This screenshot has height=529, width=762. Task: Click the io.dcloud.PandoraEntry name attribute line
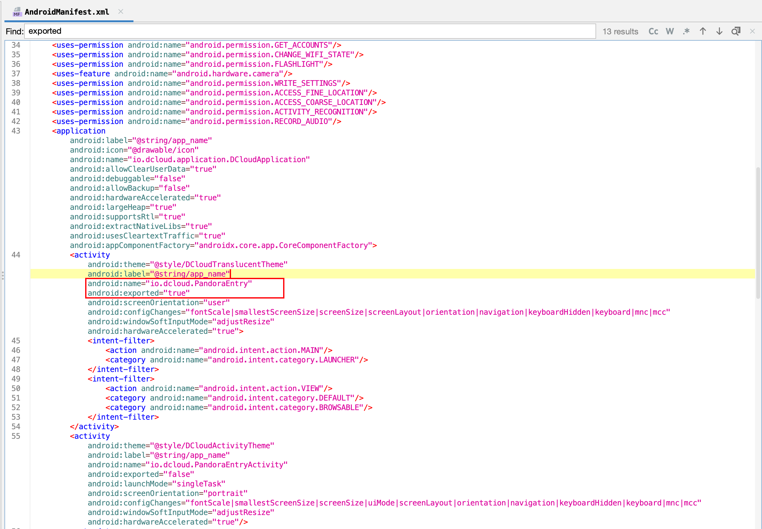[170, 283]
